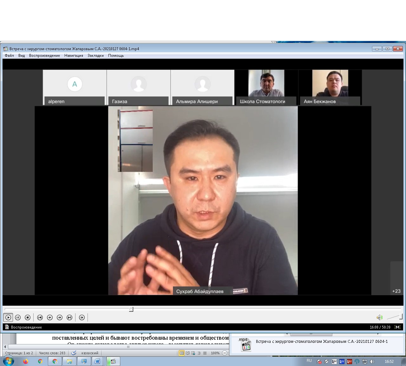
Task: Pause the video playback
Action: pos(18,317)
